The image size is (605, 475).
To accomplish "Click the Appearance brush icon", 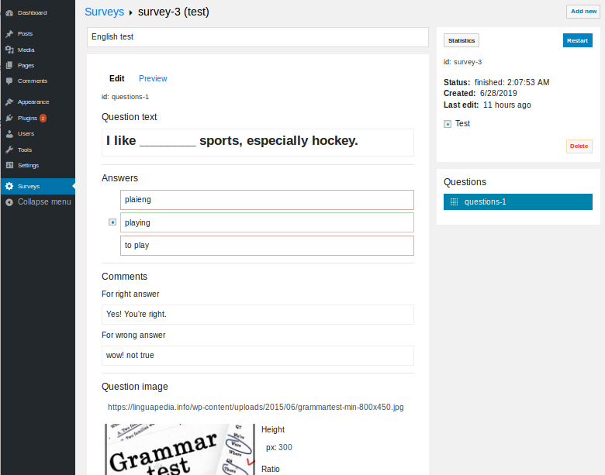I will pos(9,102).
